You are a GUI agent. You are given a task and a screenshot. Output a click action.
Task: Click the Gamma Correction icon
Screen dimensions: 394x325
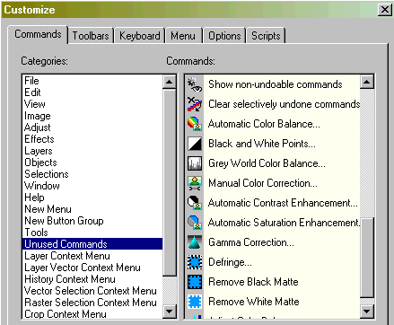click(x=195, y=242)
